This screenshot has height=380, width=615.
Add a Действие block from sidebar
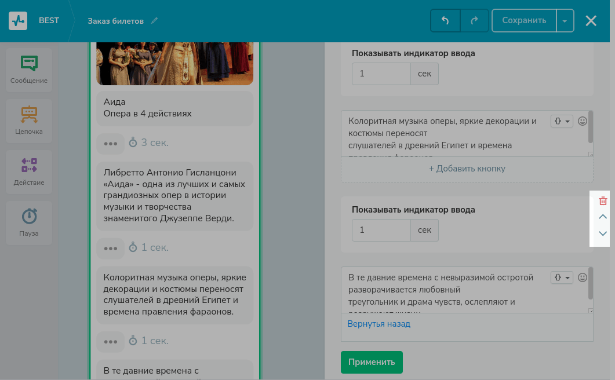coord(29,171)
